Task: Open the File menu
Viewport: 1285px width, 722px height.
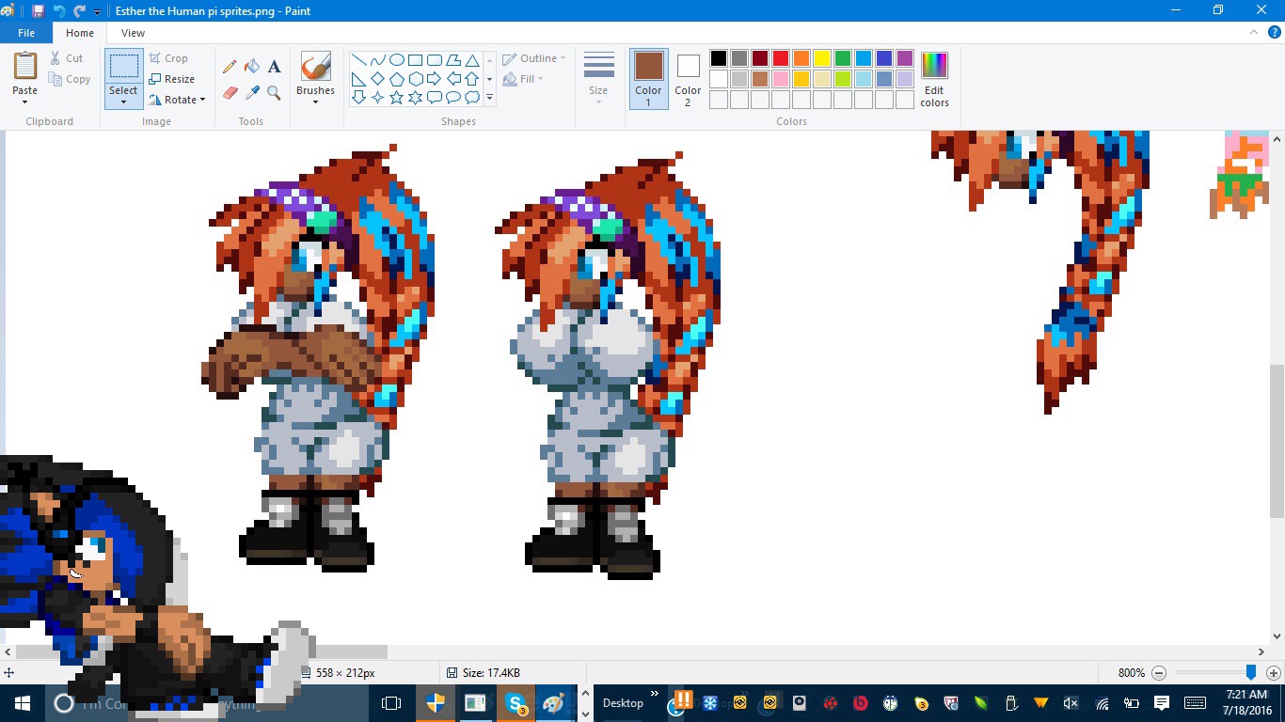Action: [26, 33]
